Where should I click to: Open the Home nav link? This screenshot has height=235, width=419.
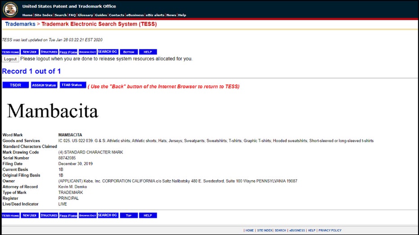[x=27, y=15]
